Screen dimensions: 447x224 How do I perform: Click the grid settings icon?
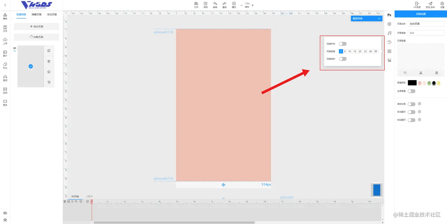click(389, 51)
